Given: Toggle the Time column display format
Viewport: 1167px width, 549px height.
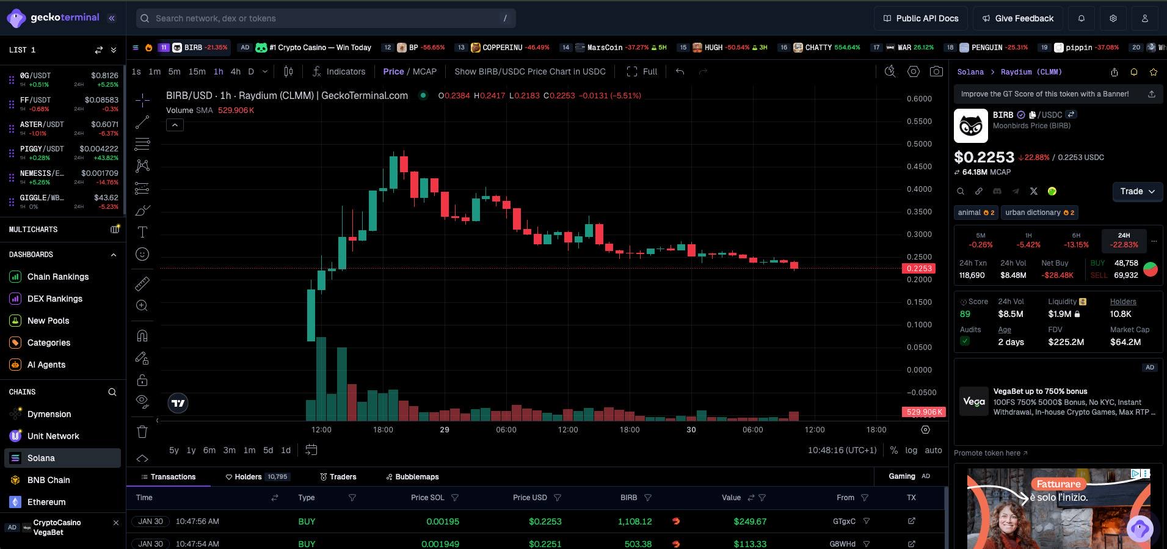Looking at the screenshot, I should (x=275, y=498).
